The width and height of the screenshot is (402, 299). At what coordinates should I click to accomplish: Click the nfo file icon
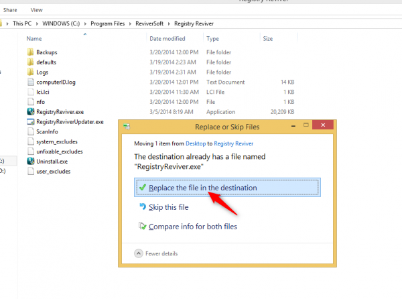[31, 102]
